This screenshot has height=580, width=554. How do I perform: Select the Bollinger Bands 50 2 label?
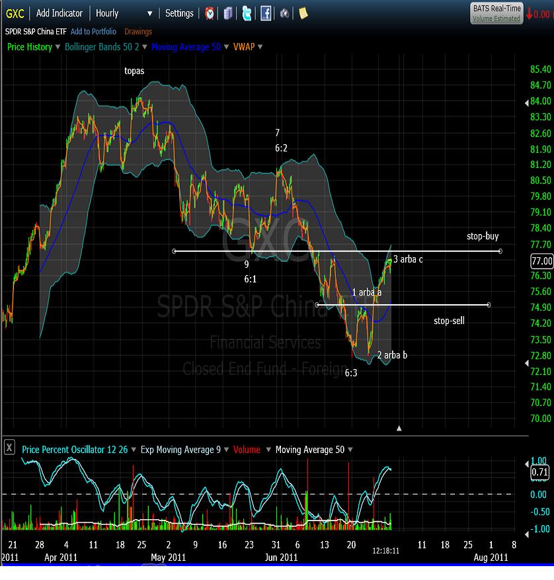102,47
